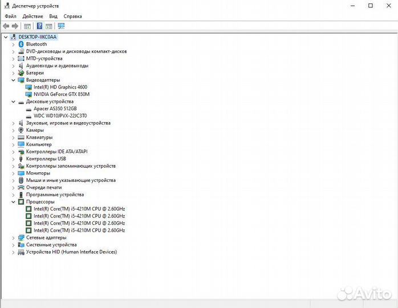Click the Device Manager title bar icon
This screenshot has width=398, height=308.
pyautogui.click(x=7, y=6)
